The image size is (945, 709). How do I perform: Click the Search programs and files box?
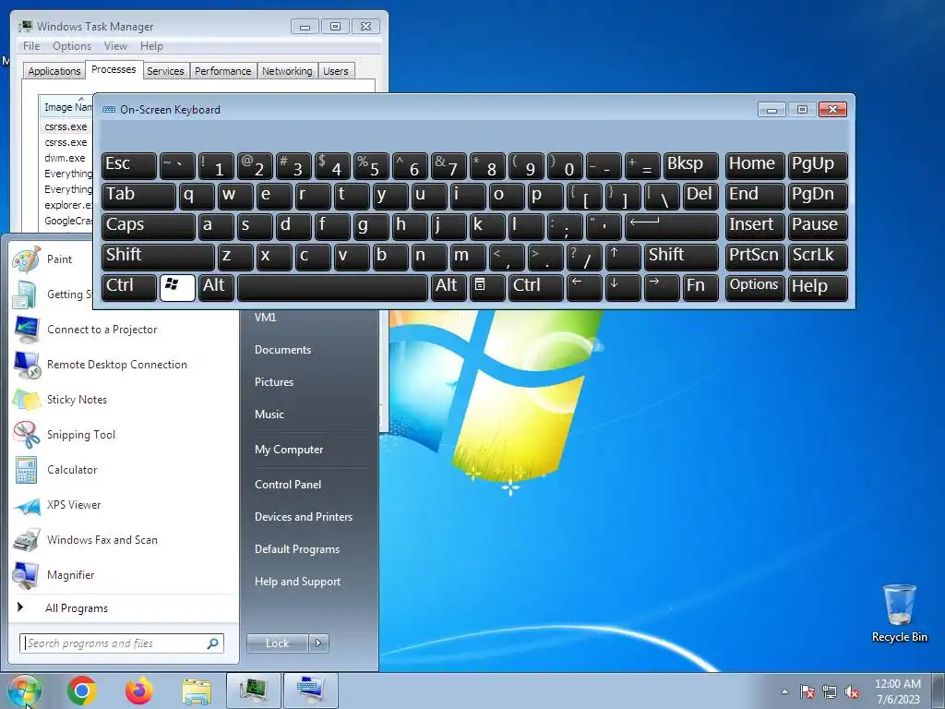[x=122, y=643]
